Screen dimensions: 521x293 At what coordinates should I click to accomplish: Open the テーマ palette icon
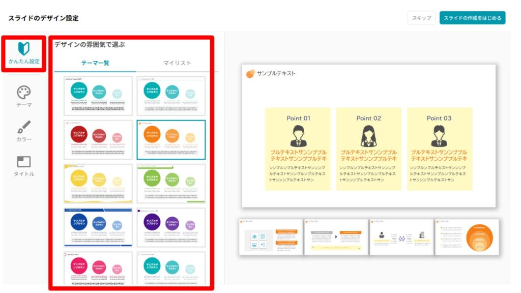click(x=24, y=93)
